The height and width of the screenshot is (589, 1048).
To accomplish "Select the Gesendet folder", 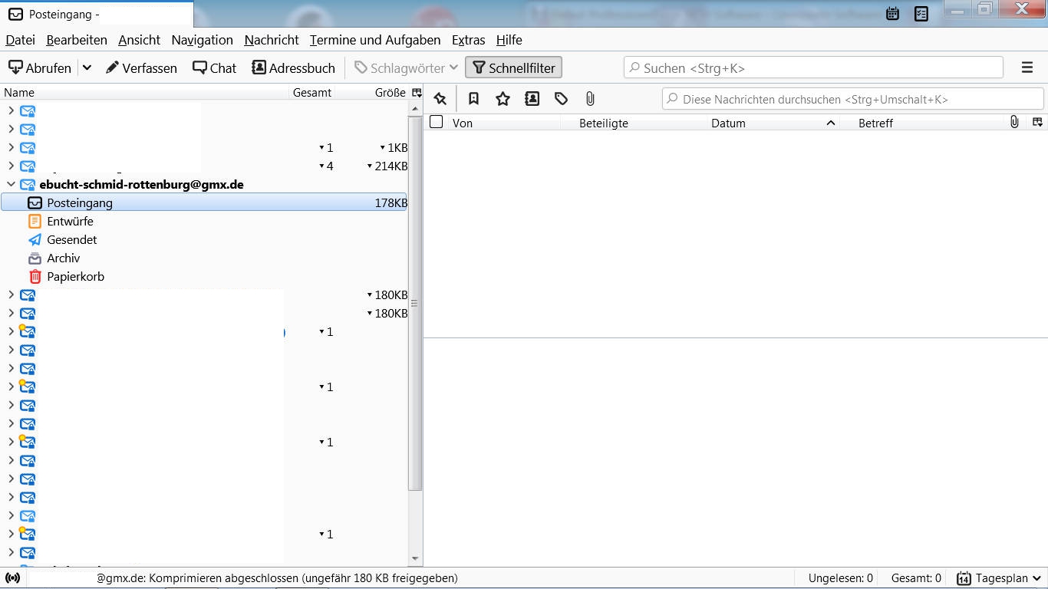I will [72, 240].
